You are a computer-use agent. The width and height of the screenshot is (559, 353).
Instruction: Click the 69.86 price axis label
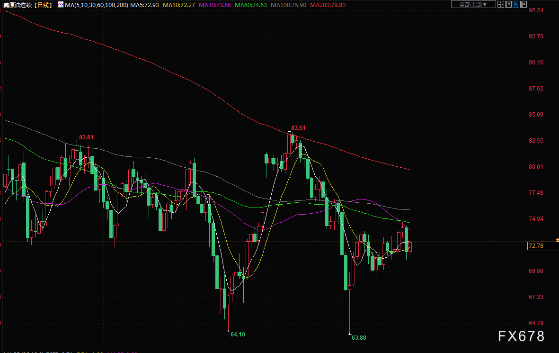(536, 271)
